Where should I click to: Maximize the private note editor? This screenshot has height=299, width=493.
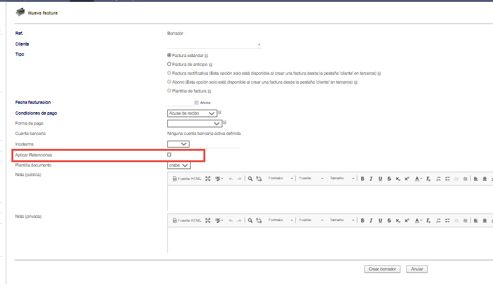coord(208,220)
